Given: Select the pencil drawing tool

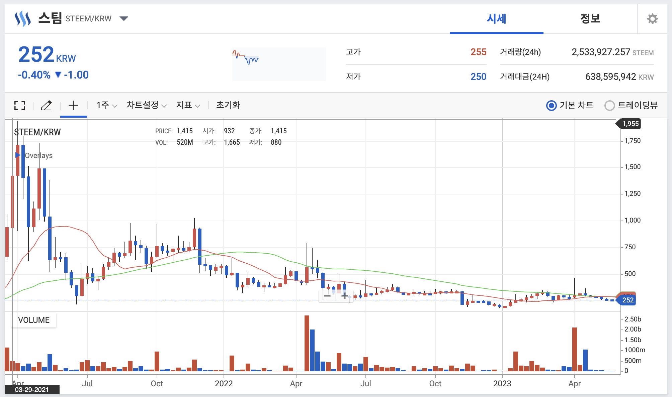Looking at the screenshot, I should (x=46, y=105).
